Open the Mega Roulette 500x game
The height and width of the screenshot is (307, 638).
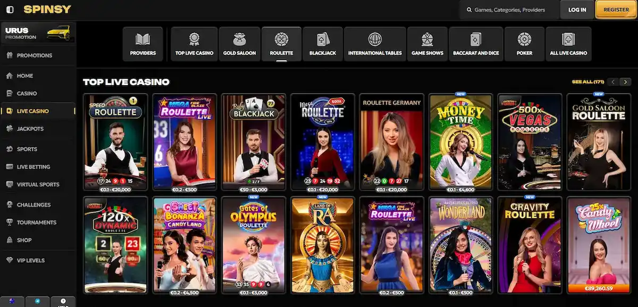(323, 142)
